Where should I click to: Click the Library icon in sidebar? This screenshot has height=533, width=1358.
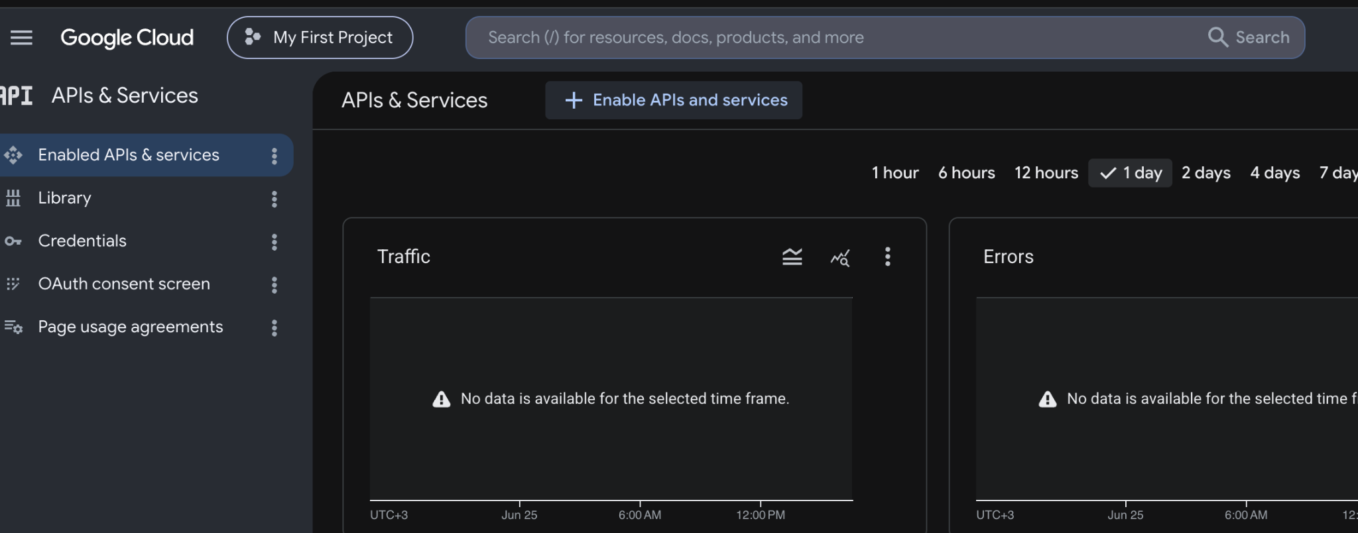(13, 198)
